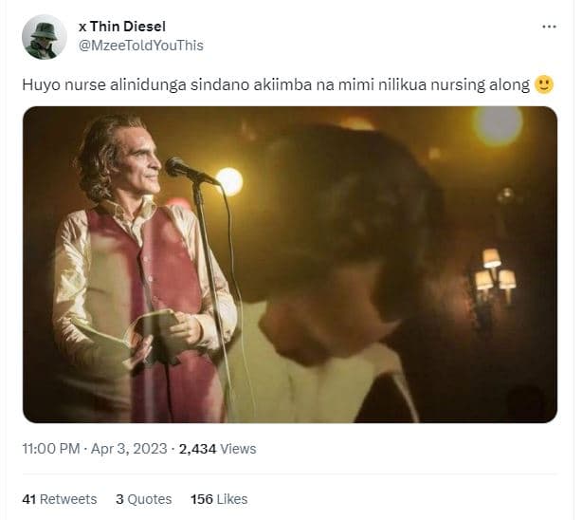Image resolution: width=582 pixels, height=520 pixels.
Task: Click the microphone in the tweet photo
Action: point(184,170)
